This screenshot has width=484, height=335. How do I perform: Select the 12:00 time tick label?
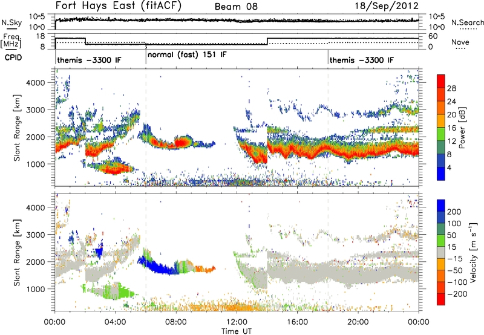pyautogui.click(x=237, y=322)
